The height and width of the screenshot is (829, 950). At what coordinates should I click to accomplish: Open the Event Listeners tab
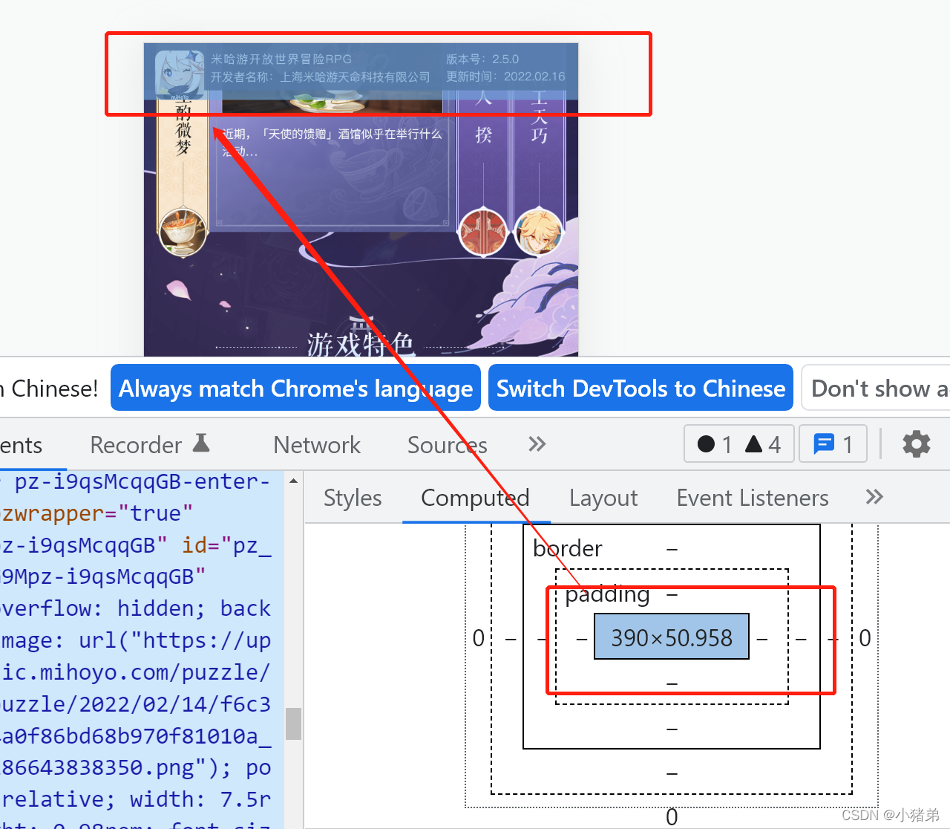753,498
